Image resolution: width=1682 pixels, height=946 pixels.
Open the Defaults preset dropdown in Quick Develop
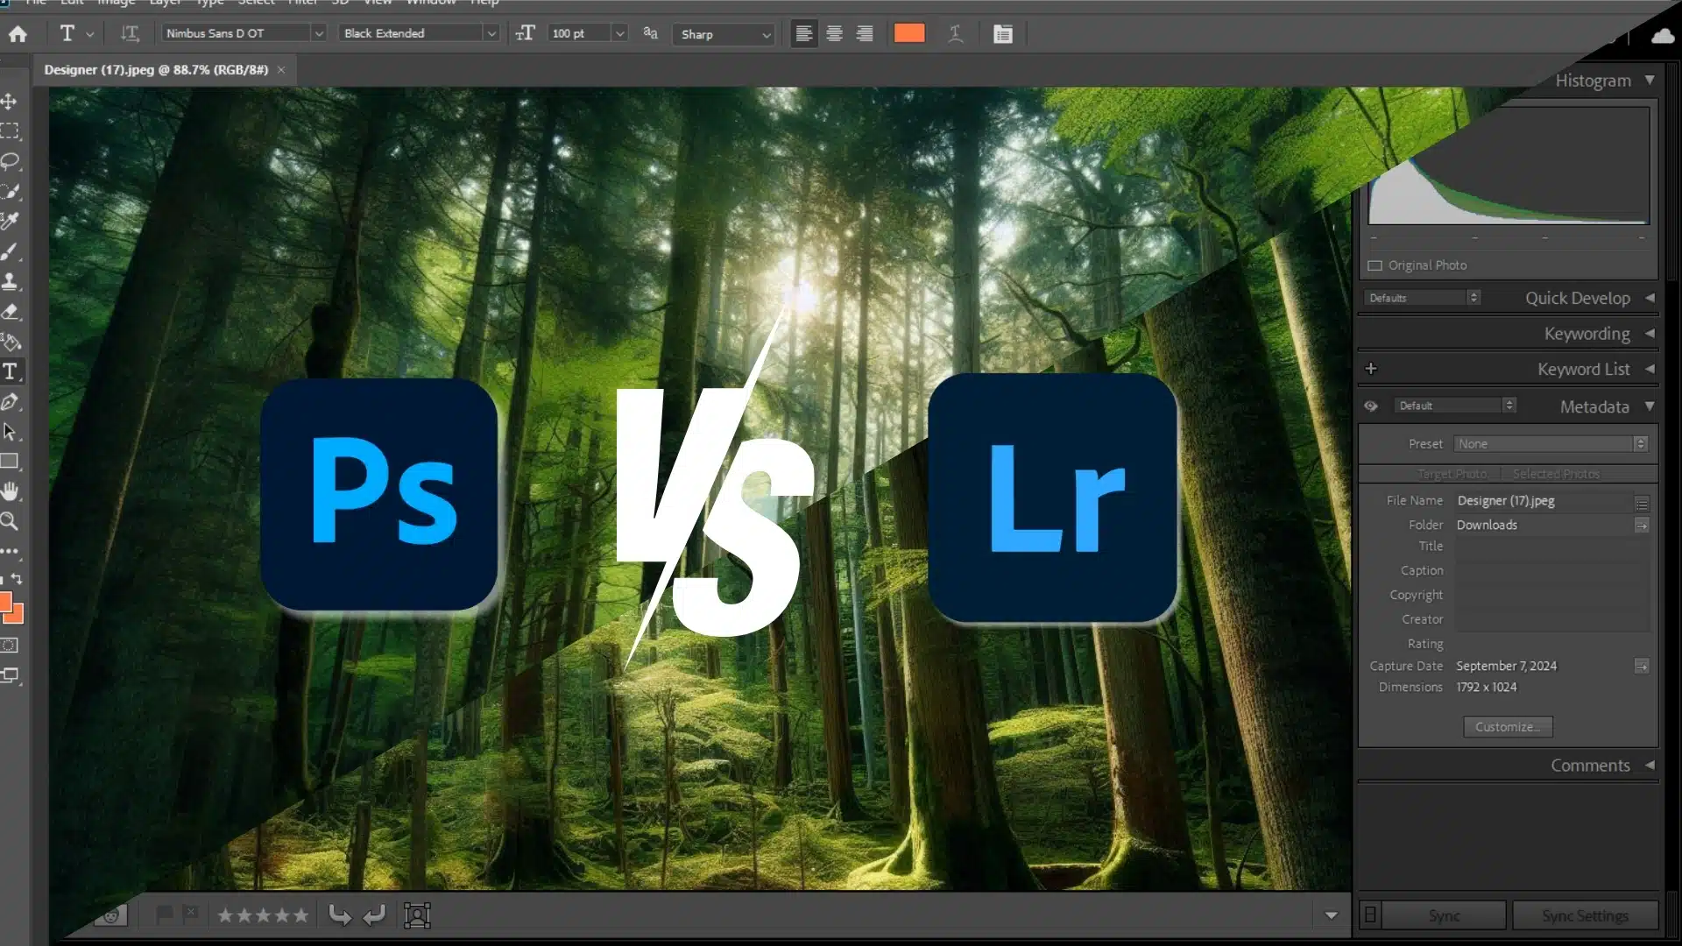coord(1422,298)
